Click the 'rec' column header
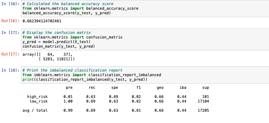The width and height of the screenshot is (269, 123). 92,88
